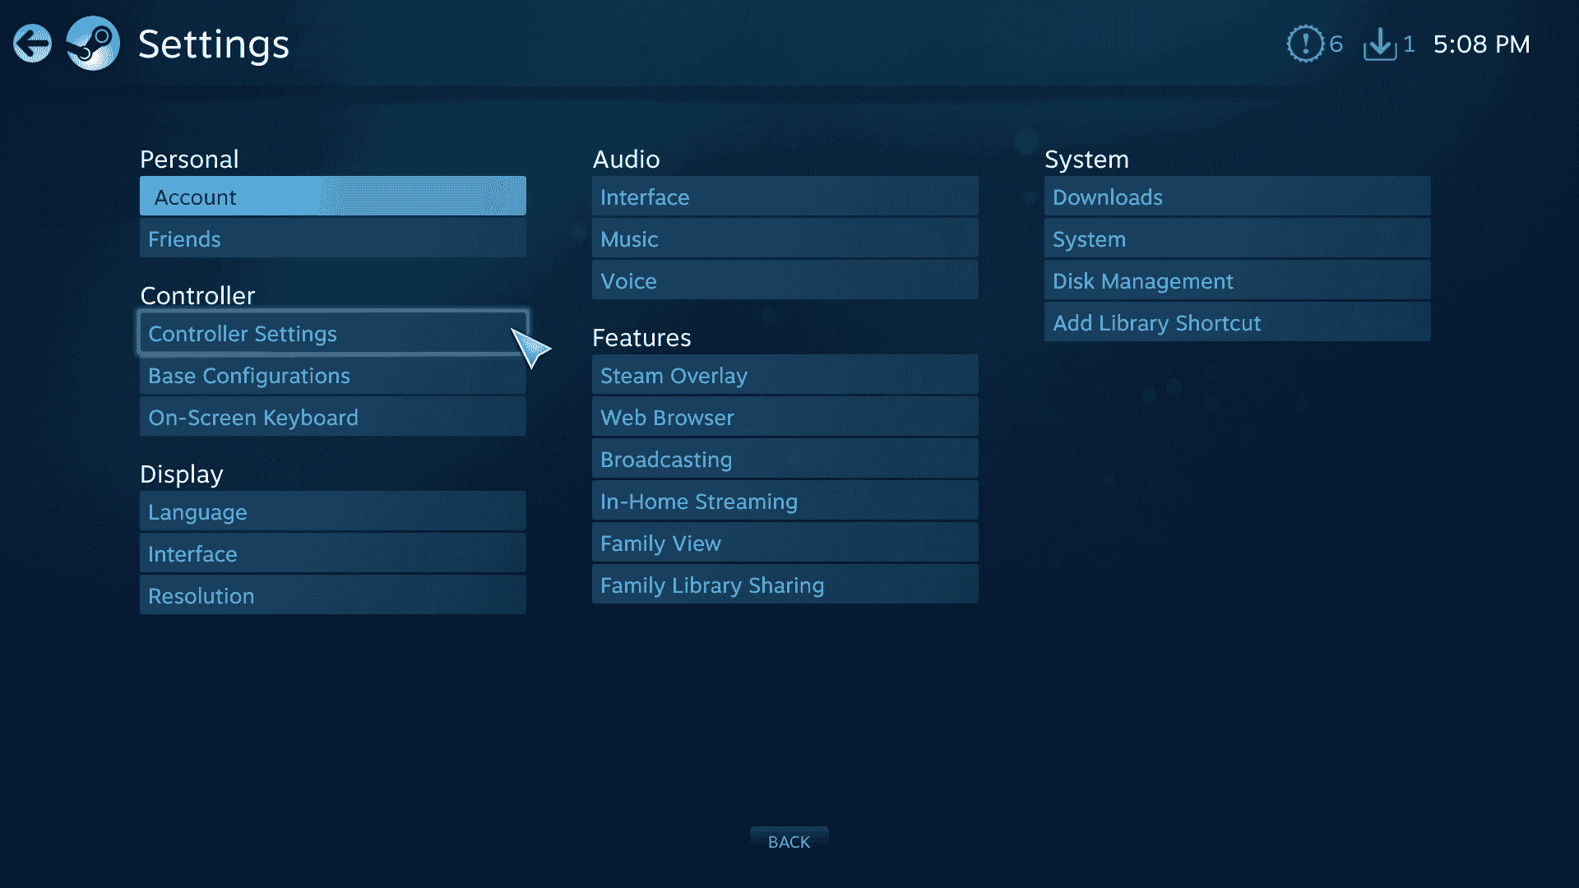This screenshot has width=1579, height=888.
Task: Open Voice settings
Action: coord(785,280)
